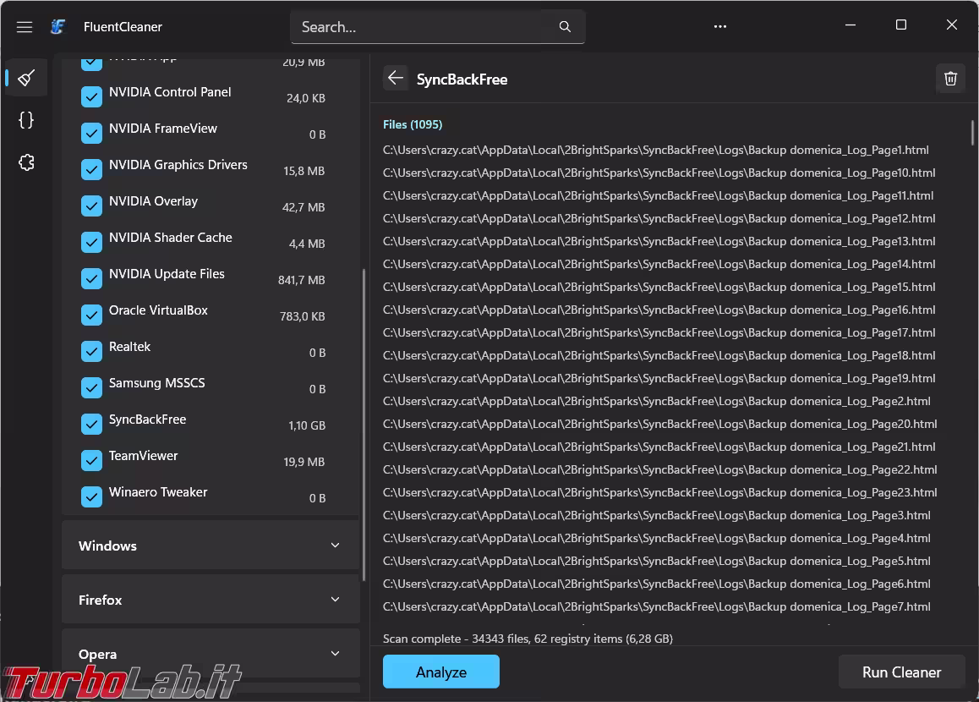Toggle the NVIDIA Update Files checkbox
The width and height of the screenshot is (979, 702).
click(x=92, y=278)
